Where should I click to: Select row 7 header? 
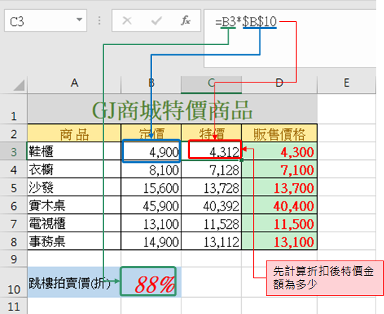13,223
